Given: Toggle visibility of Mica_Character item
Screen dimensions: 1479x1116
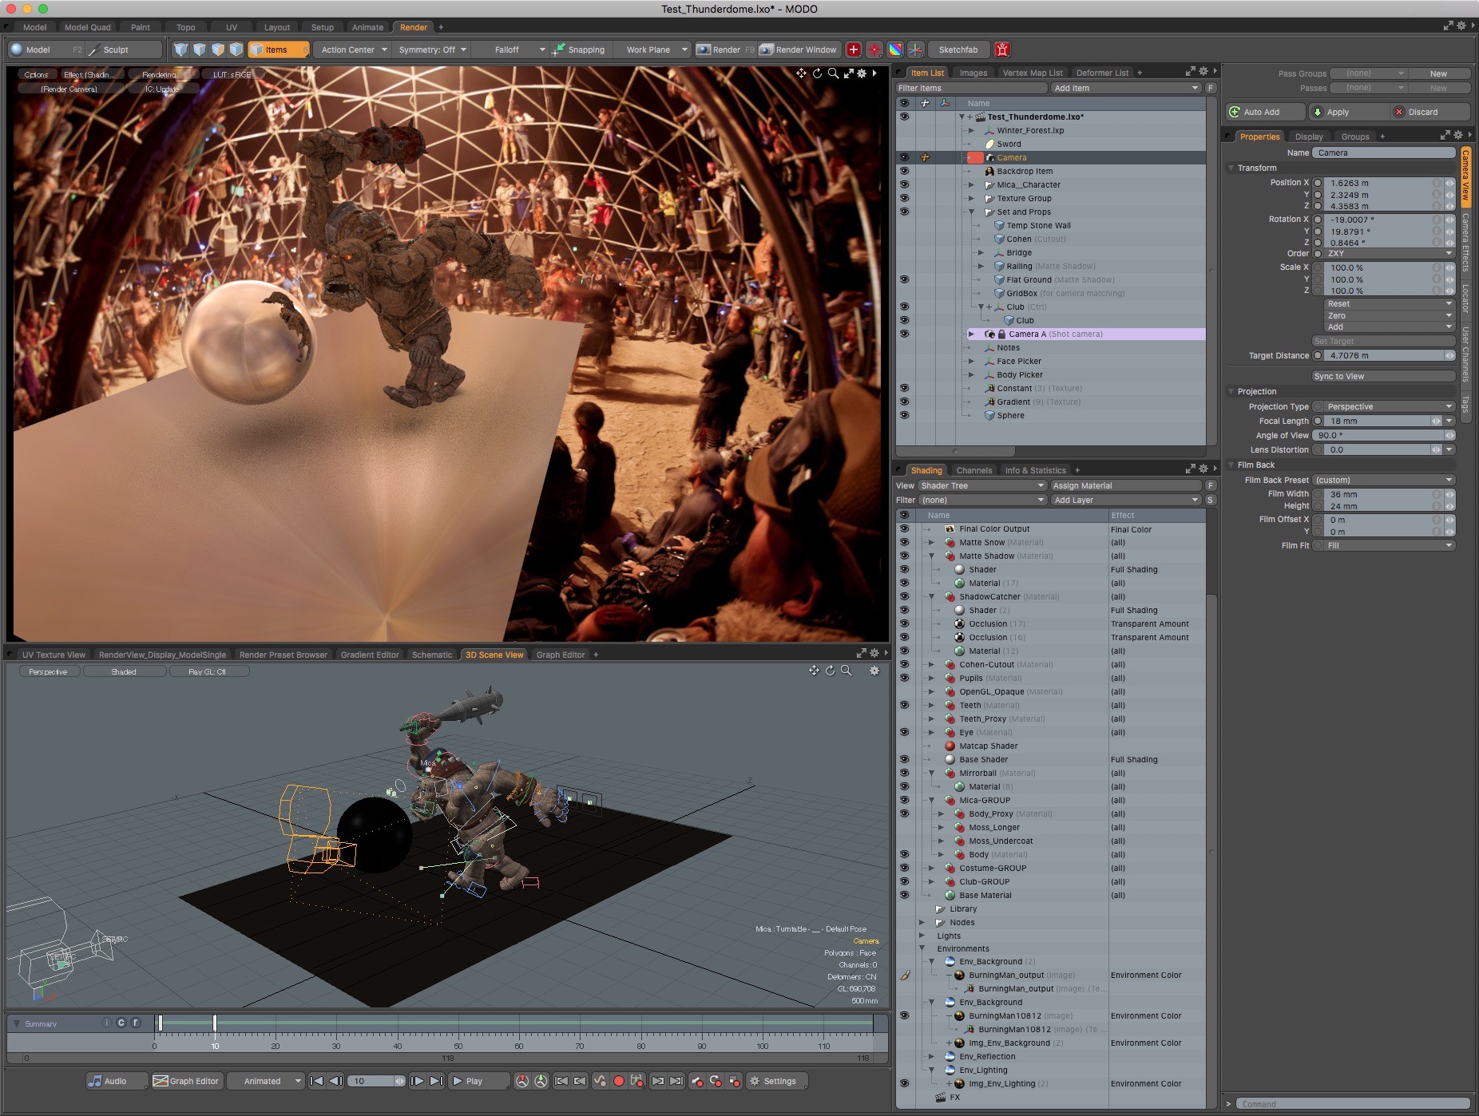Looking at the screenshot, I should [x=904, y=184].
